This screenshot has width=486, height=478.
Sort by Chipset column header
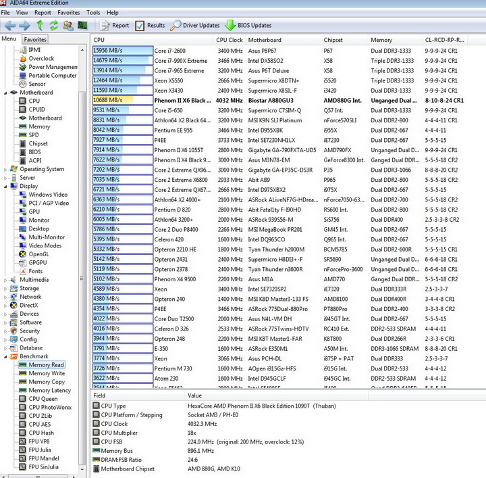pos(344,40)
